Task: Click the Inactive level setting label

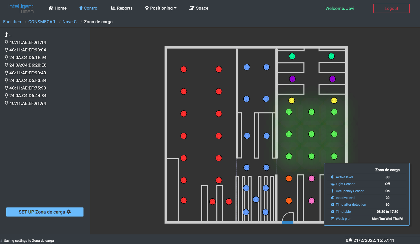Action: [345, 198]
